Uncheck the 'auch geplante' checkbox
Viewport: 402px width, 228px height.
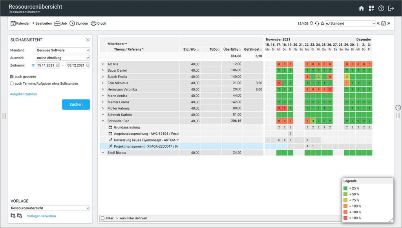tap(12, 76)
